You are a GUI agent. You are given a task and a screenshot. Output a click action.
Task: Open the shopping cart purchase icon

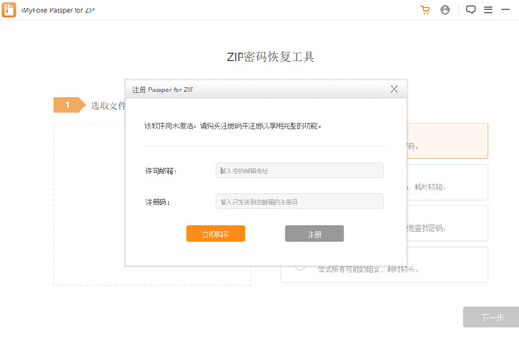point(426,10)
